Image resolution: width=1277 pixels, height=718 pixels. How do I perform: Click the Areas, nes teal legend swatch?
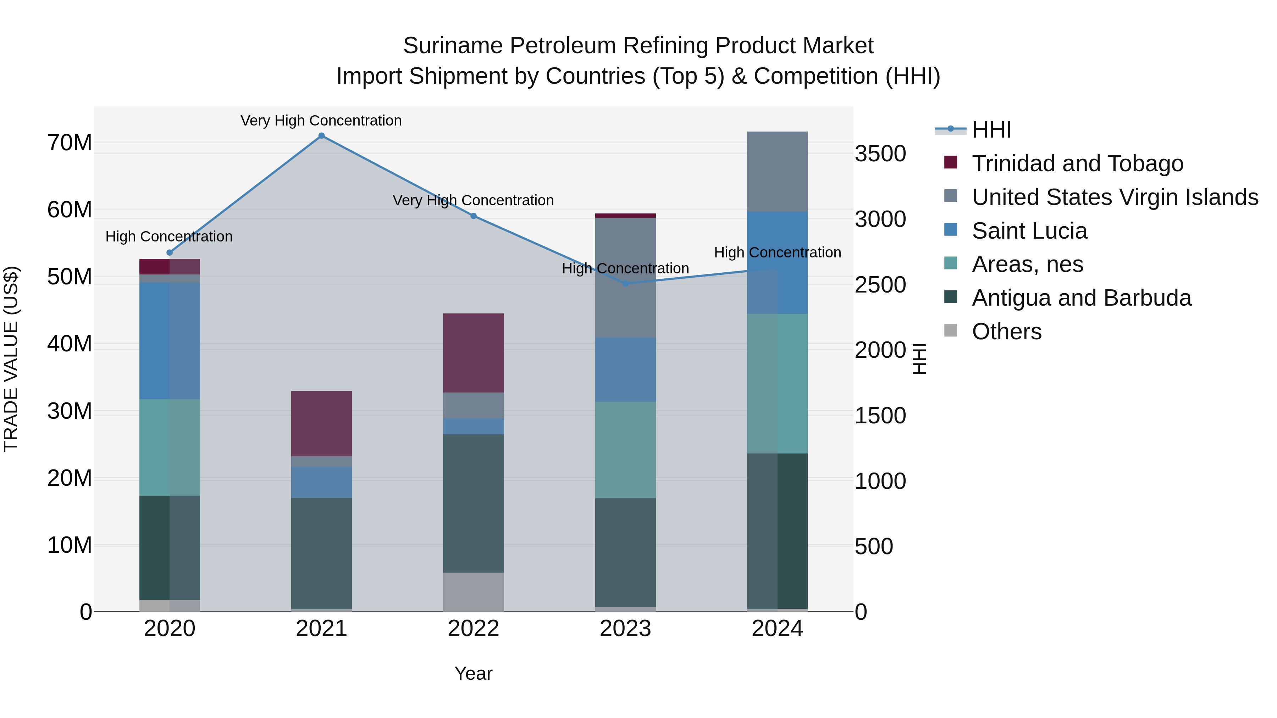(x=951, y=263)
